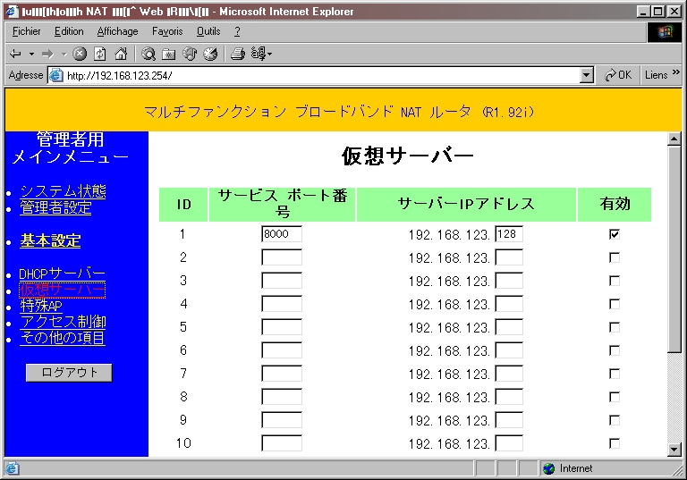Screen dimensions: 687x480
Task: Enable the checkbox for ID 2
Action: (615, 257)
